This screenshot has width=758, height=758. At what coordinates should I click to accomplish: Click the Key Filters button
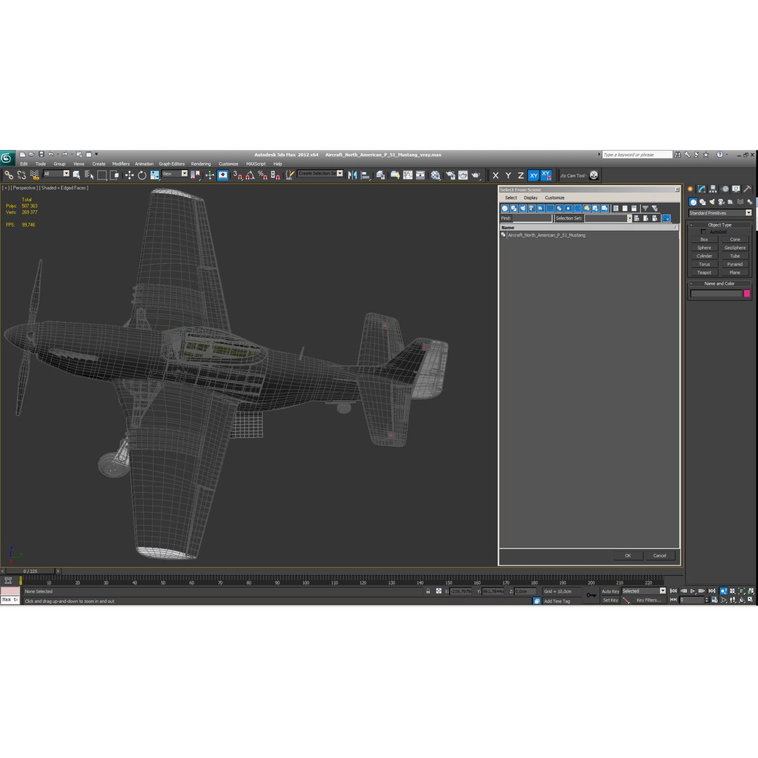pyautogui.click(x=649, y=600)
